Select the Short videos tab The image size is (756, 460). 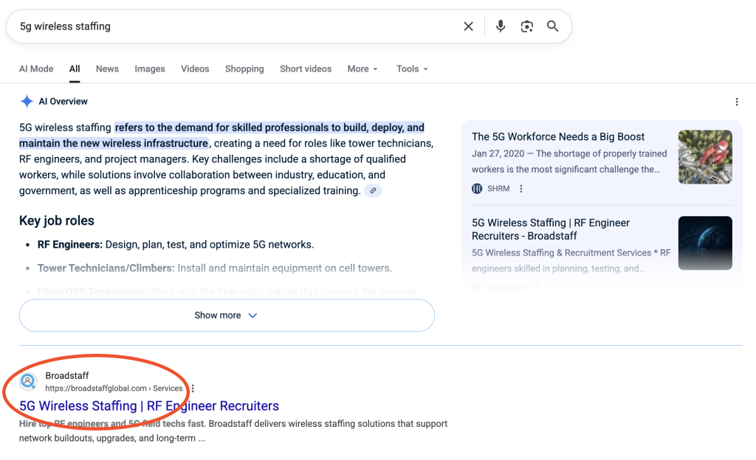pos(306,69)
